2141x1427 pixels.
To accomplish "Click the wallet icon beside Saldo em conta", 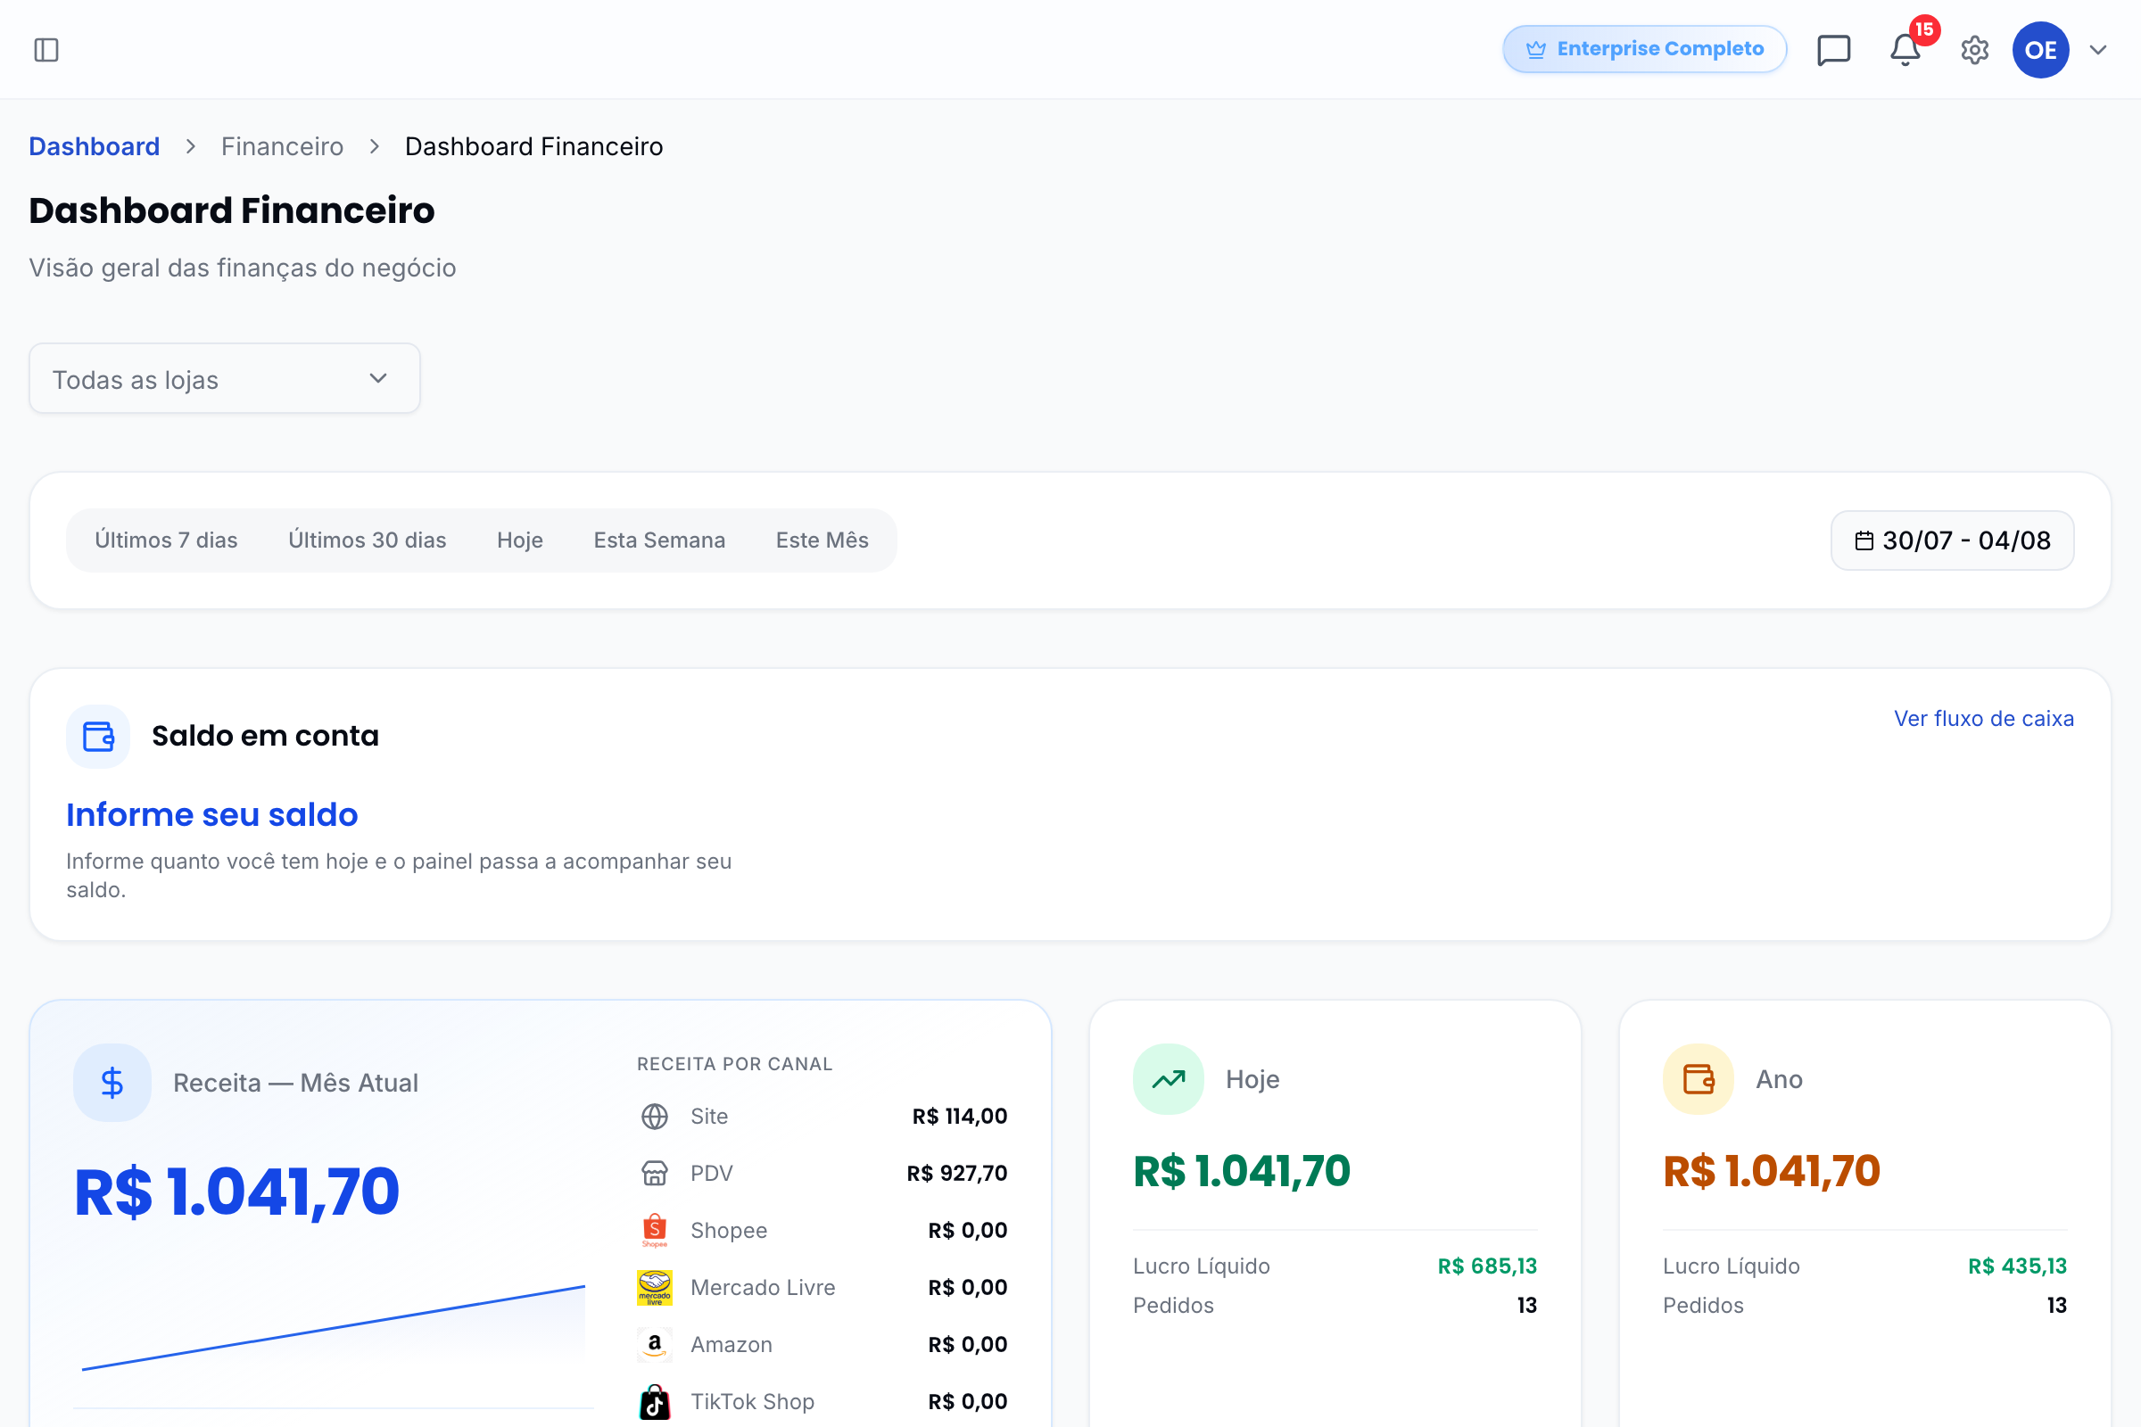I will pyautogui.click(x=98, y=737).
